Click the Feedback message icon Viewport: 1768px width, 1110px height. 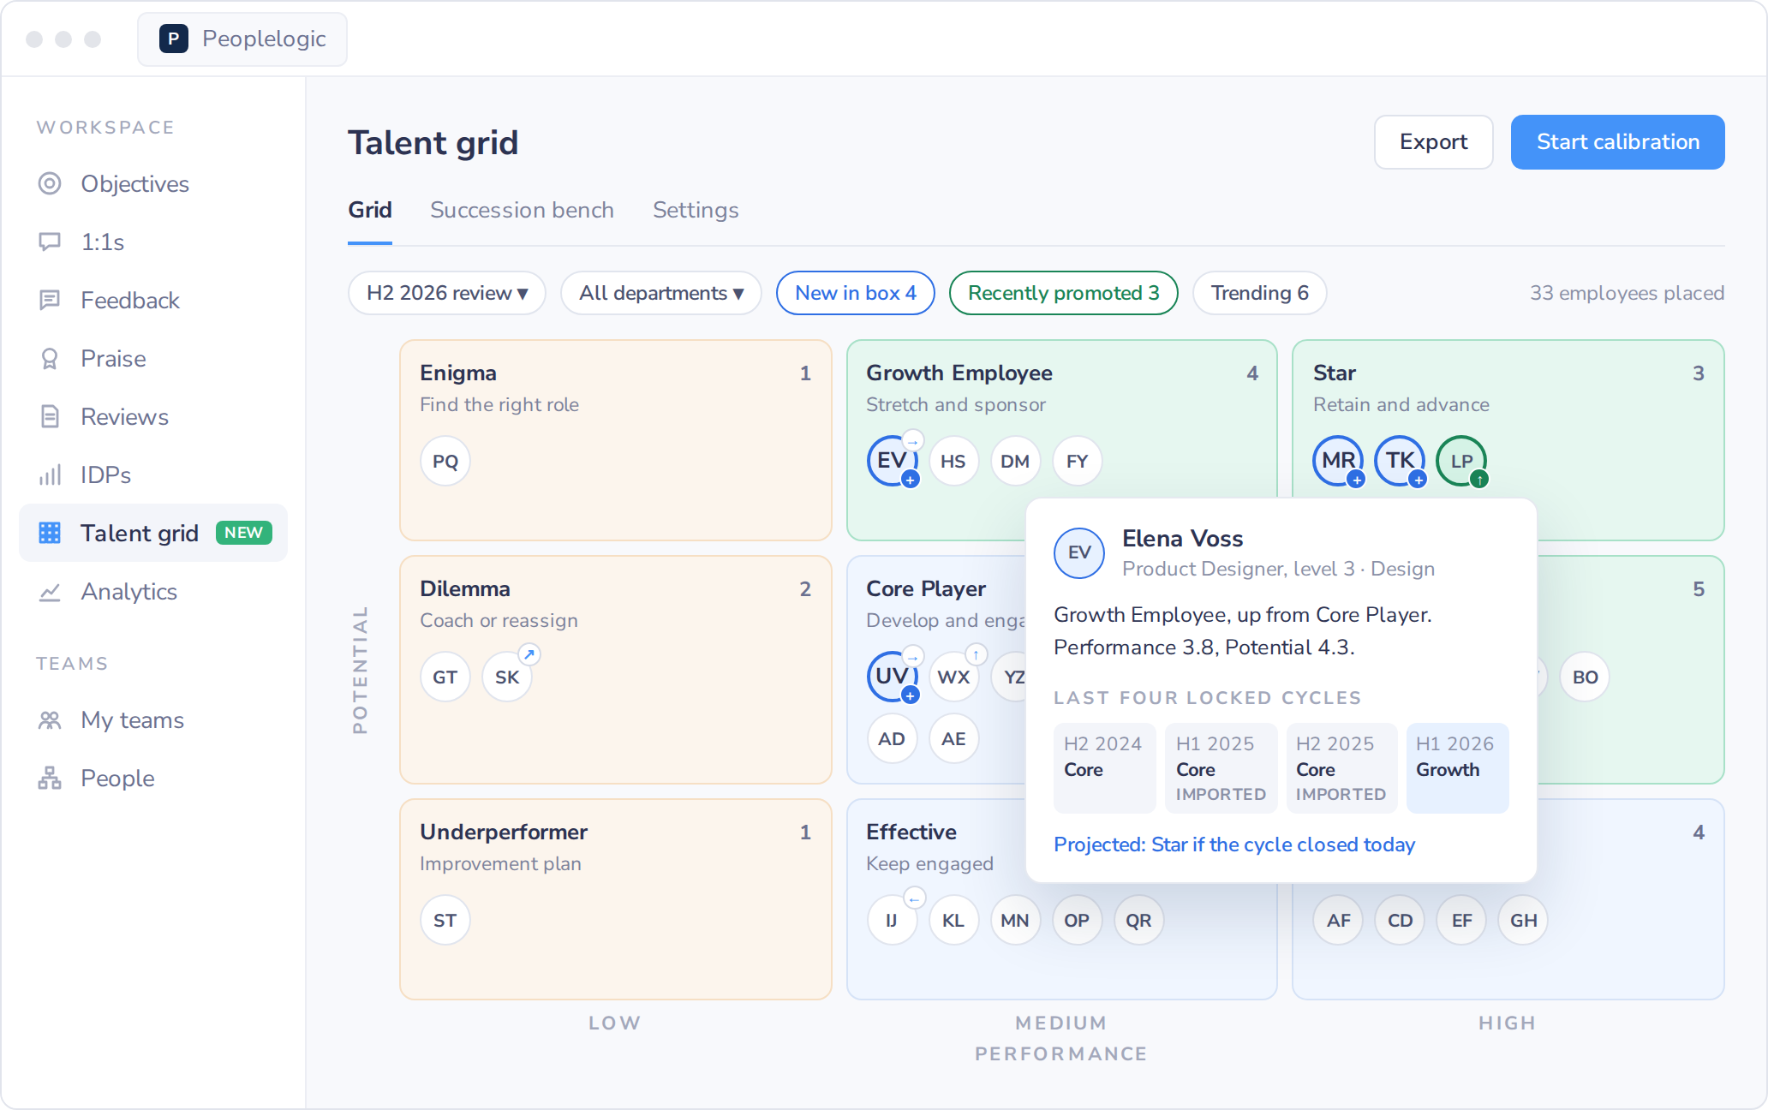click(50, 300)
